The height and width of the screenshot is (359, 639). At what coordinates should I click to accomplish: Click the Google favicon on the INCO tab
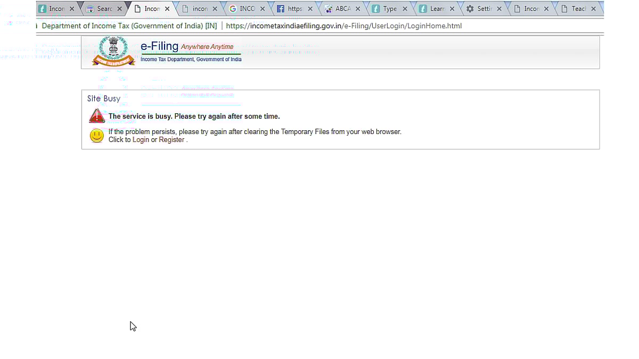point(233,9)
